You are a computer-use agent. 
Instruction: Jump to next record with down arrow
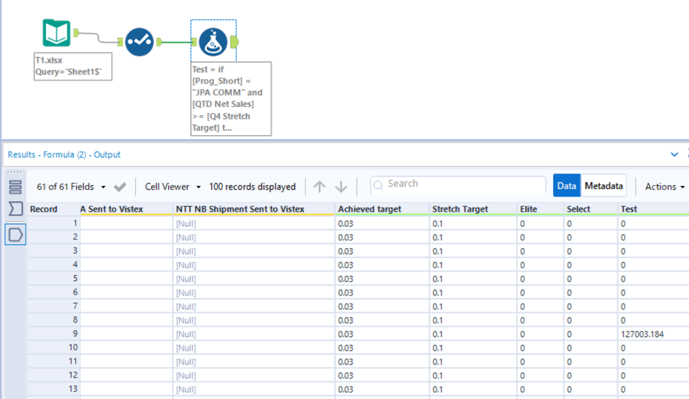(x=341, y=187)
